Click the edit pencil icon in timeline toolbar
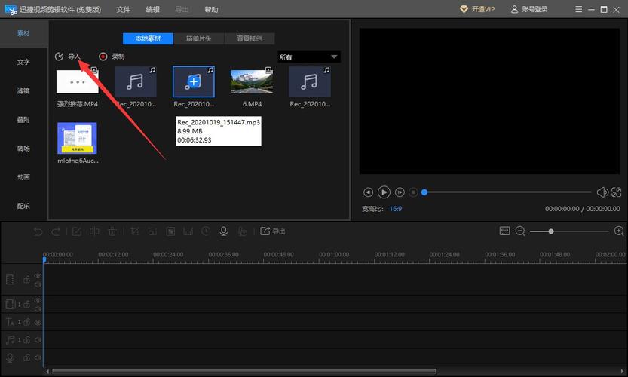Screen dimensions: 628x377 click(77, 231)
